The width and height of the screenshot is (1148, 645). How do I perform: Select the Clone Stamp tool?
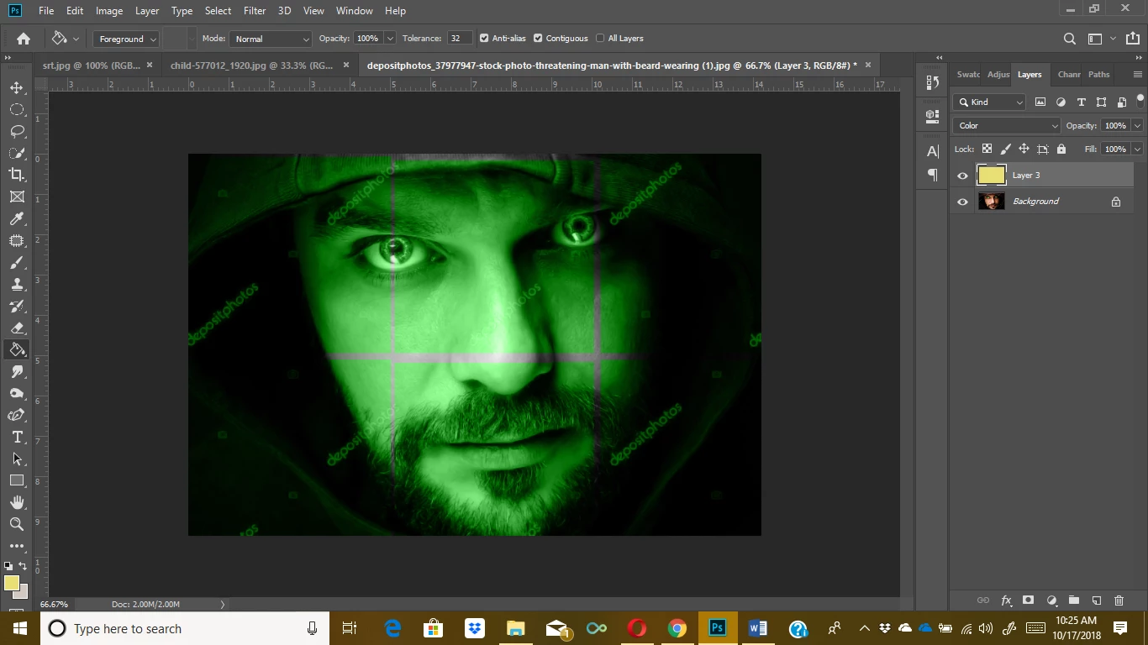pyautogui.click(x=17, y=284)
